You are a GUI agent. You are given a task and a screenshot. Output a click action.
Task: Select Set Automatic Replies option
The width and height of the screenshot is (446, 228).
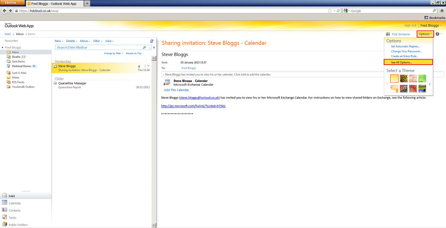coord(405,46)
